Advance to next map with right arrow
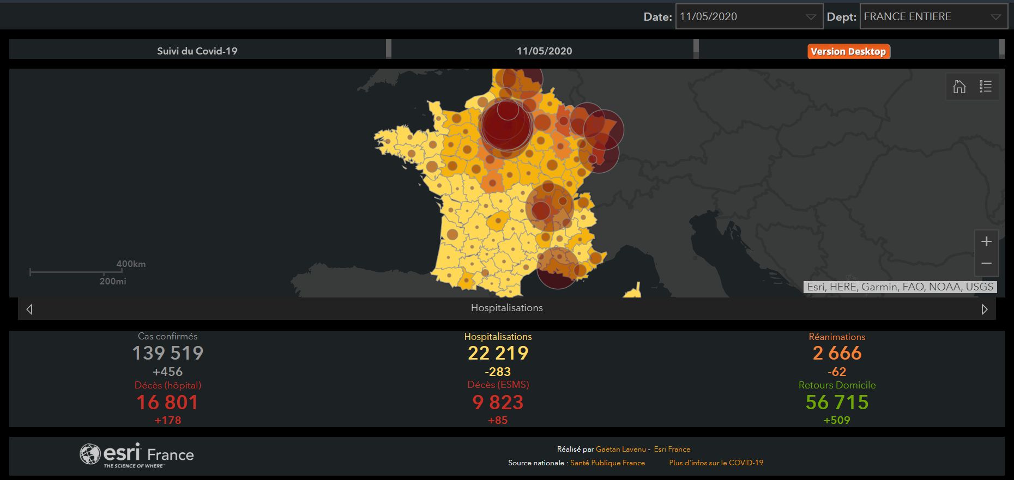This screenshot has height=480, width=1014. (984, 309)
